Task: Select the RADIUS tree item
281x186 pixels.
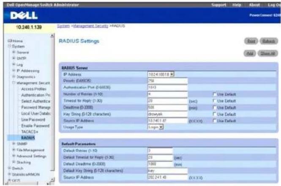Action: point(28,138)
